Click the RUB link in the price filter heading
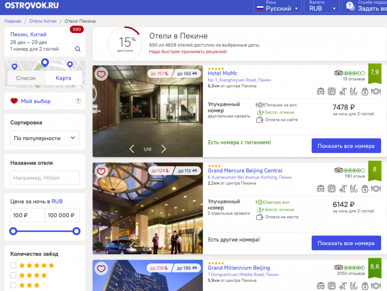Image resolution: width=387 pixels, height=291 pixels. click(x=57, y=201)
